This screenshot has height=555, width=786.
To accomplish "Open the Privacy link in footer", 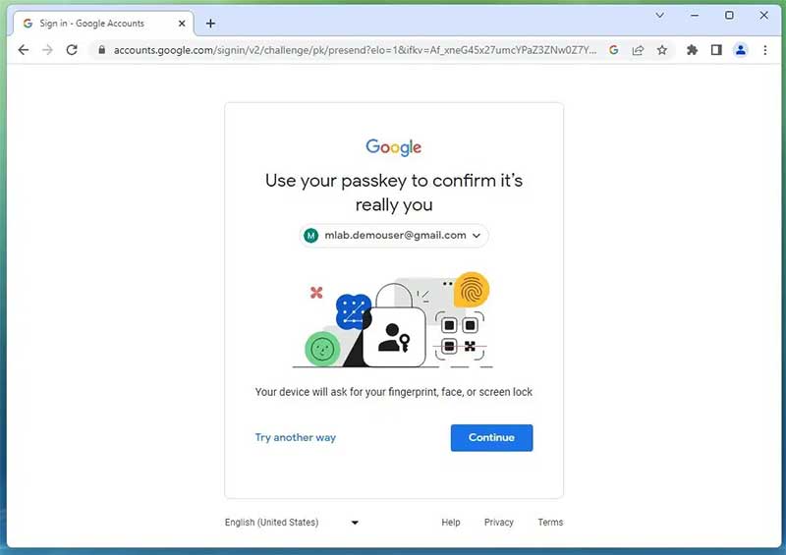I will point(498,522).
